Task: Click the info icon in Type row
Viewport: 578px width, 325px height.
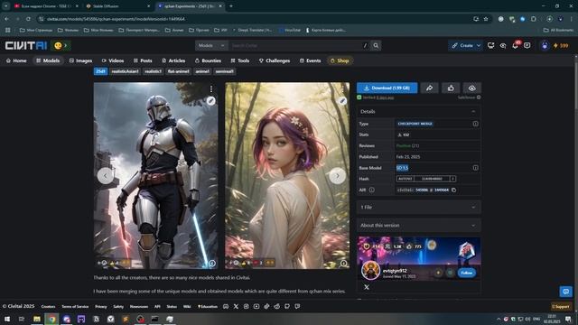Action: click(476, 124)
